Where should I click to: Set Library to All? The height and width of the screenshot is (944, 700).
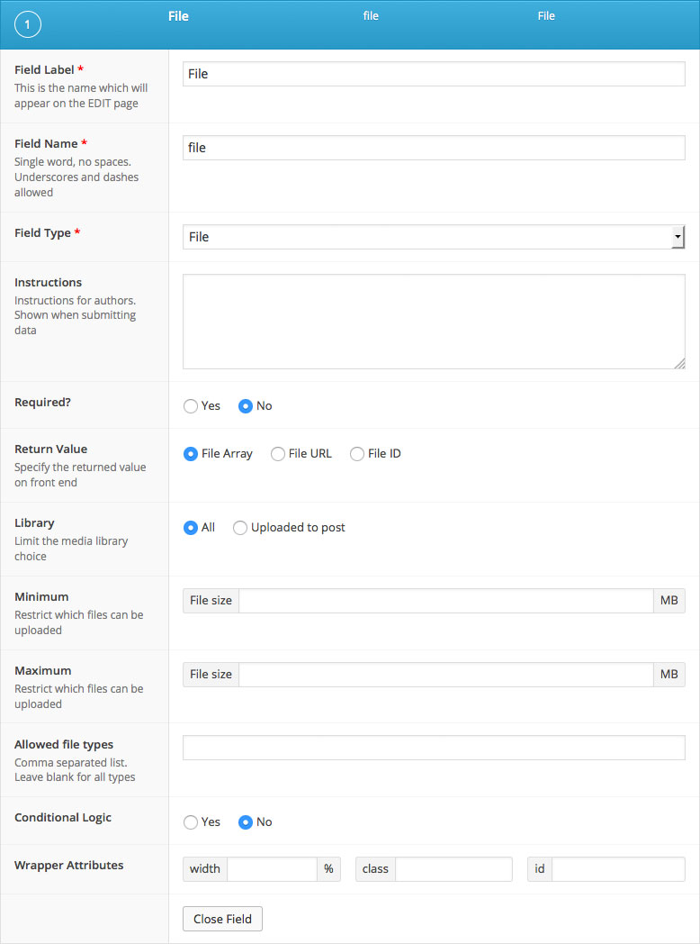[x=191, y=528]
